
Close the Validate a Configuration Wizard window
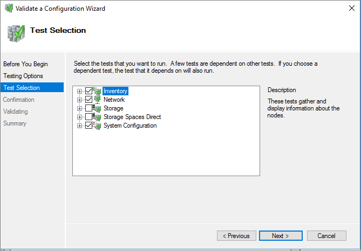[x=352, y=8]
